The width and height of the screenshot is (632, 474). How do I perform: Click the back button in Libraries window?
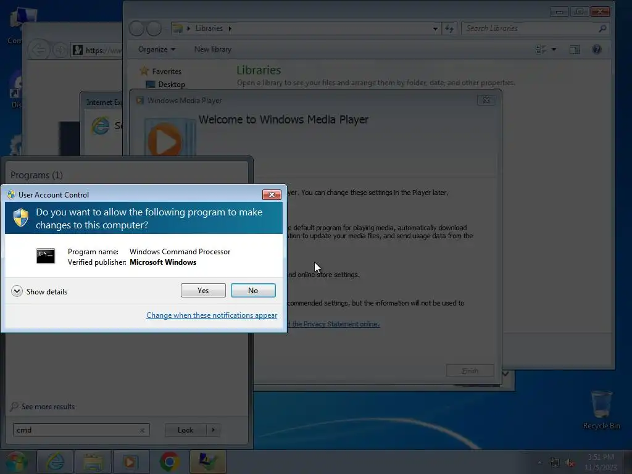[136, 28]
